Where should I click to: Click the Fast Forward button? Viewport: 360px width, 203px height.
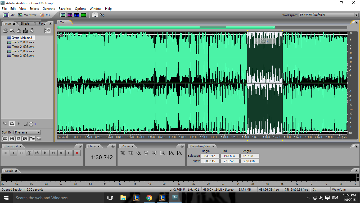coord(61,153)
